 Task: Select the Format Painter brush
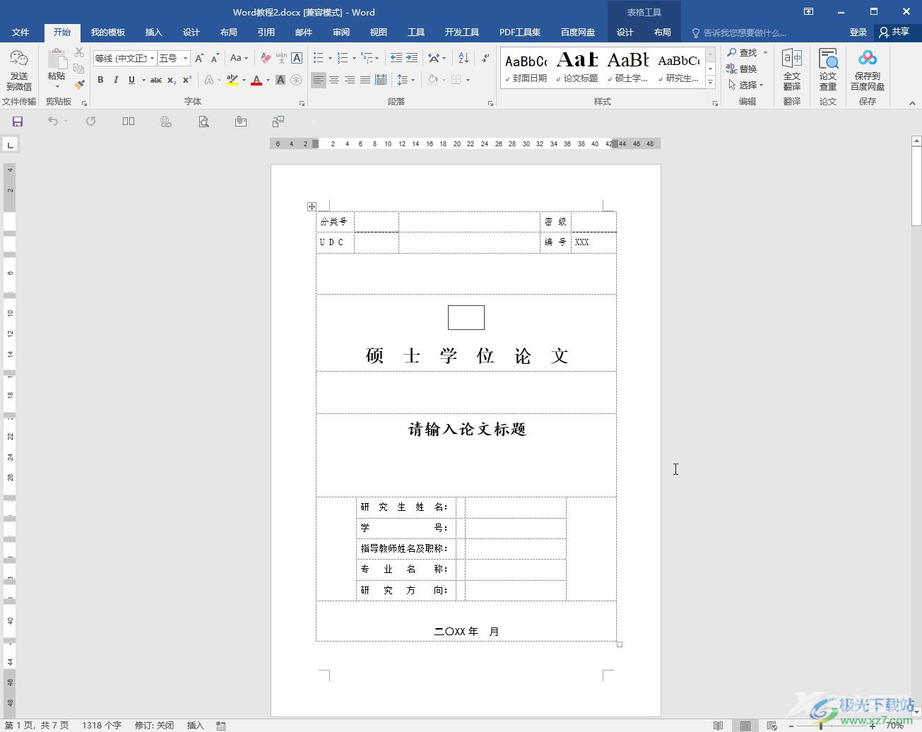[x=79, y=84]
